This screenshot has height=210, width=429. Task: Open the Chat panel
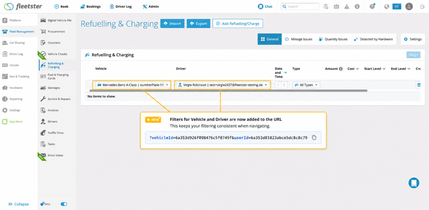(265, 7)
